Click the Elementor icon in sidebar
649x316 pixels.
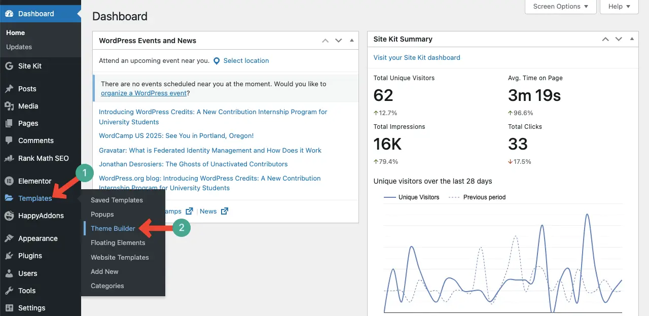pyautogui.click(x=9, y=181)
